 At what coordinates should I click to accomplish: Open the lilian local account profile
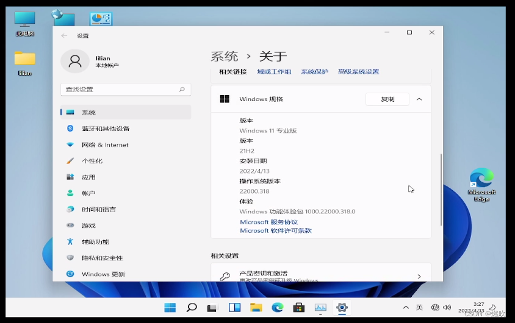90,62
